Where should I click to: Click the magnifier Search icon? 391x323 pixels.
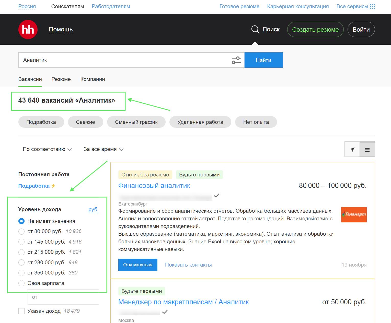pyautogui.click(x=255, y=30)
